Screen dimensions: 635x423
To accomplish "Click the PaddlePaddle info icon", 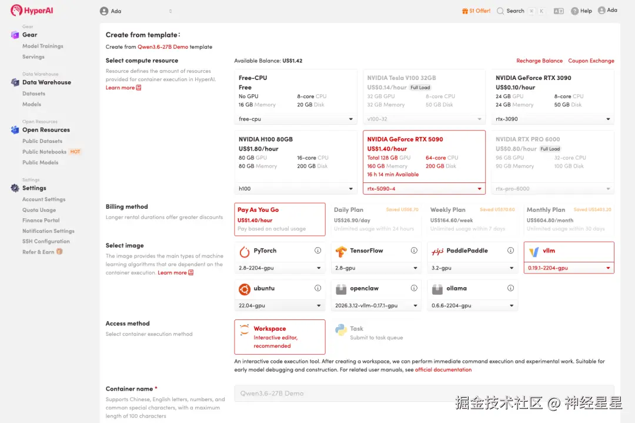I will (x=511, y=251).
